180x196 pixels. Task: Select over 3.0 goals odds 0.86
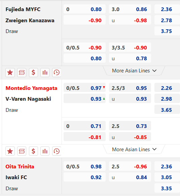tap(130, 9)
